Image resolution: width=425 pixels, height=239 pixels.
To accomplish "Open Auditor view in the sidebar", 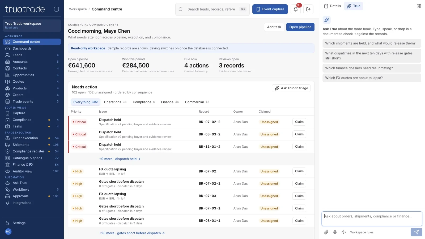I will point(32,171).
